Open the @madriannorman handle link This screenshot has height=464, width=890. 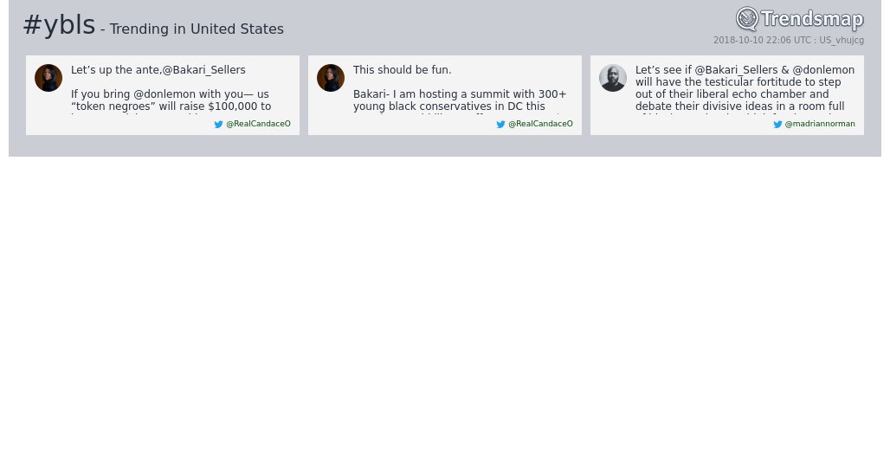coord(820,124)
